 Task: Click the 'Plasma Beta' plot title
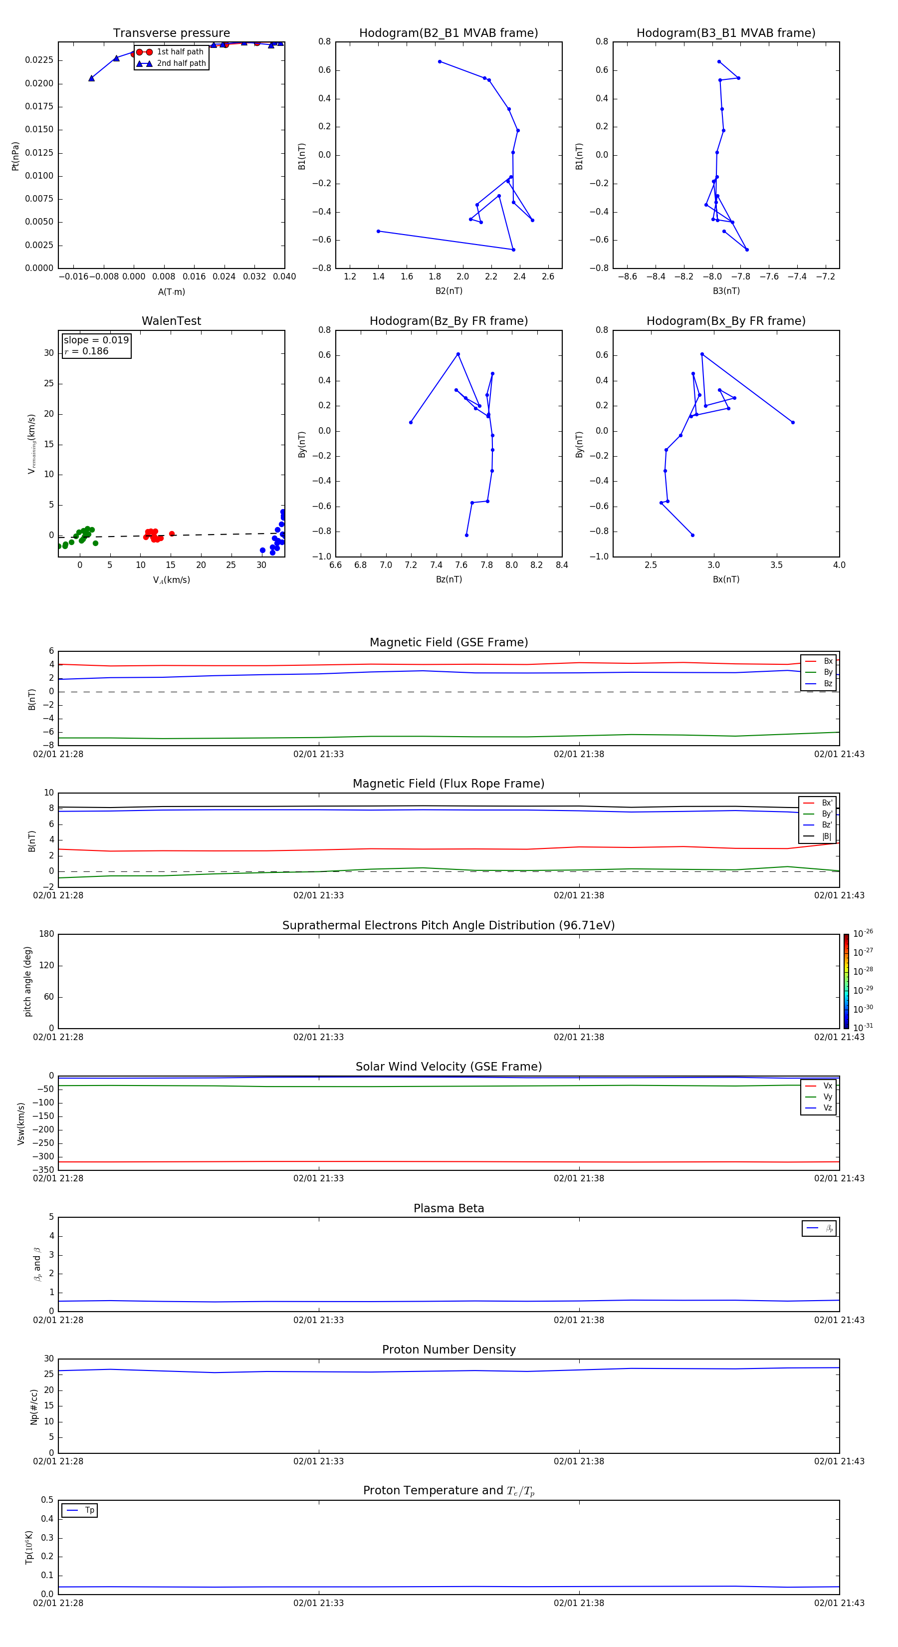449,1208
